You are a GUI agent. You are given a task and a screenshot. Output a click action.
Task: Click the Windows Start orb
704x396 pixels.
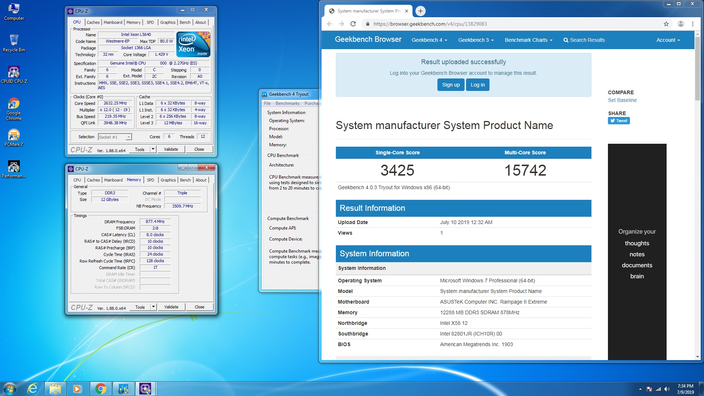10,389
